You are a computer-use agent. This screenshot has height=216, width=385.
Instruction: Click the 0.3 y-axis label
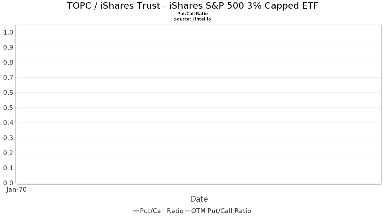(8, 138)
